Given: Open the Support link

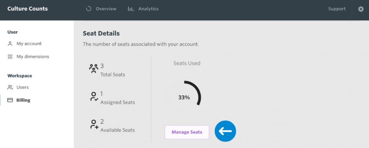Looking at the screenshot, I should (x=337, y=9).
